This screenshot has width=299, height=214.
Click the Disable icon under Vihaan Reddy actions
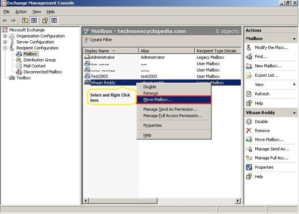pyautogui.click(x=249, y=121)
